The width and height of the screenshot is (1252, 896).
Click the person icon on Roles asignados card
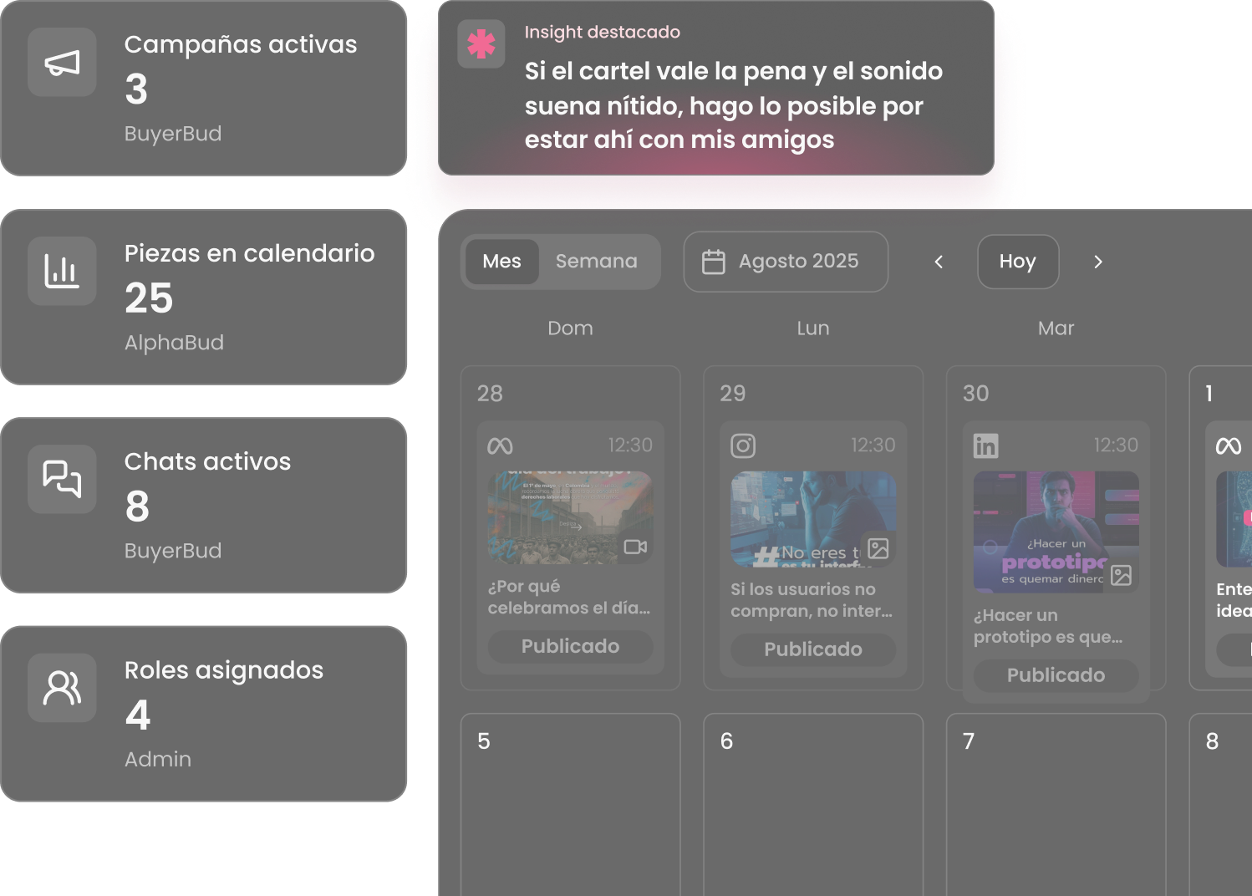tap(62, 688)
